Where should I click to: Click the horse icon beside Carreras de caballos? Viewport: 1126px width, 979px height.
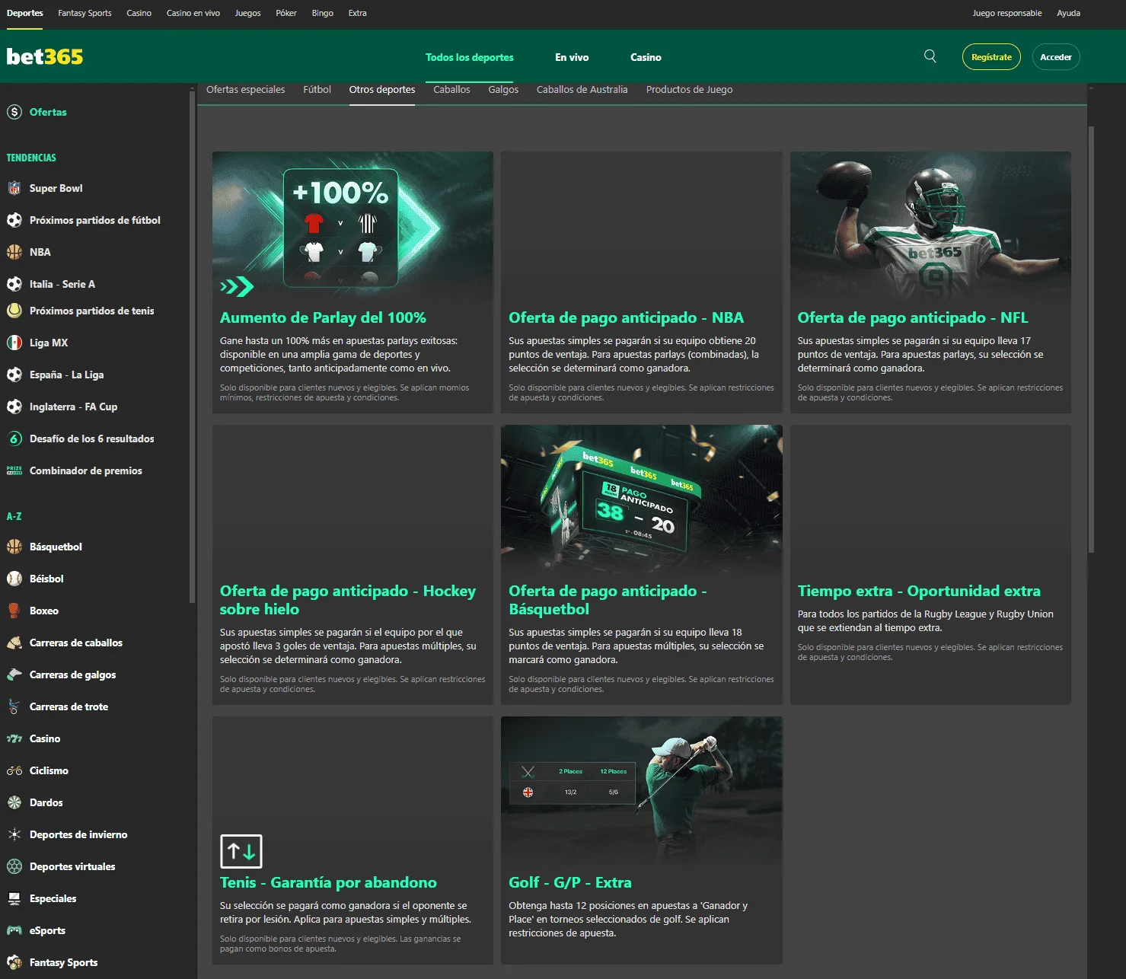click(x=14, y=643)
